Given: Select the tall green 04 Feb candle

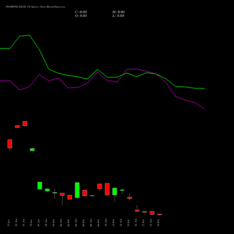Looking at the screenshot, I should click(77, 190).
